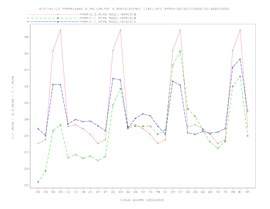
Task: Click the y-axis tick label 34
Action: (x=26, y=70)
